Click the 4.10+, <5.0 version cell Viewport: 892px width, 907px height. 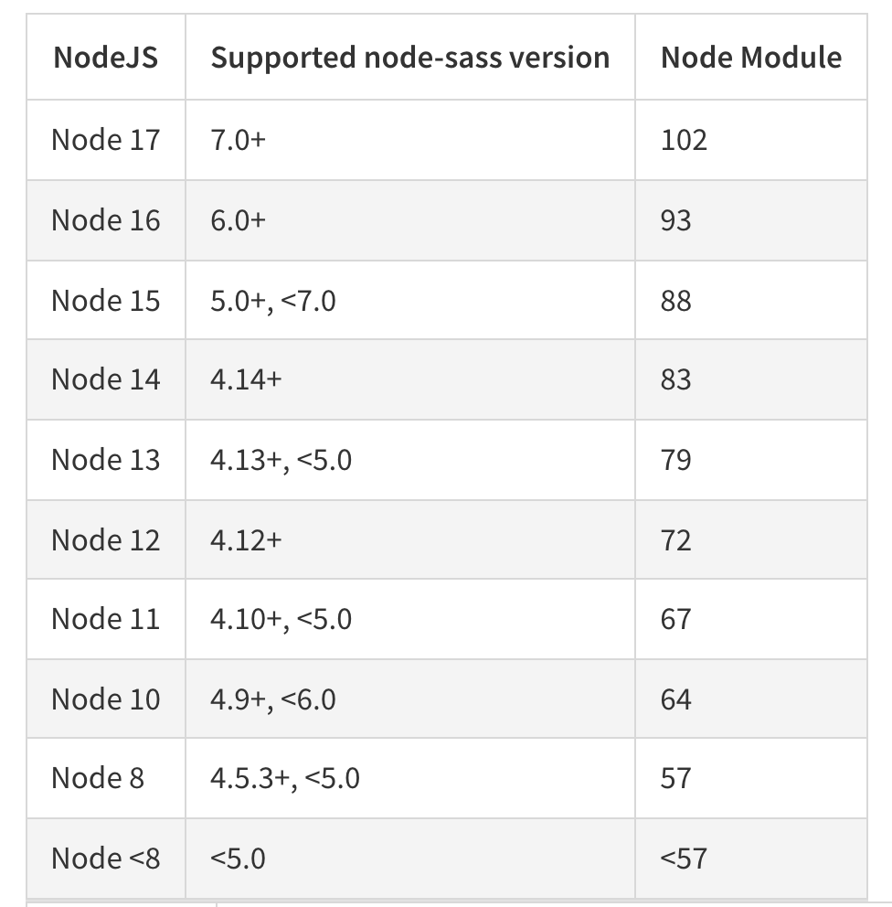409,619
